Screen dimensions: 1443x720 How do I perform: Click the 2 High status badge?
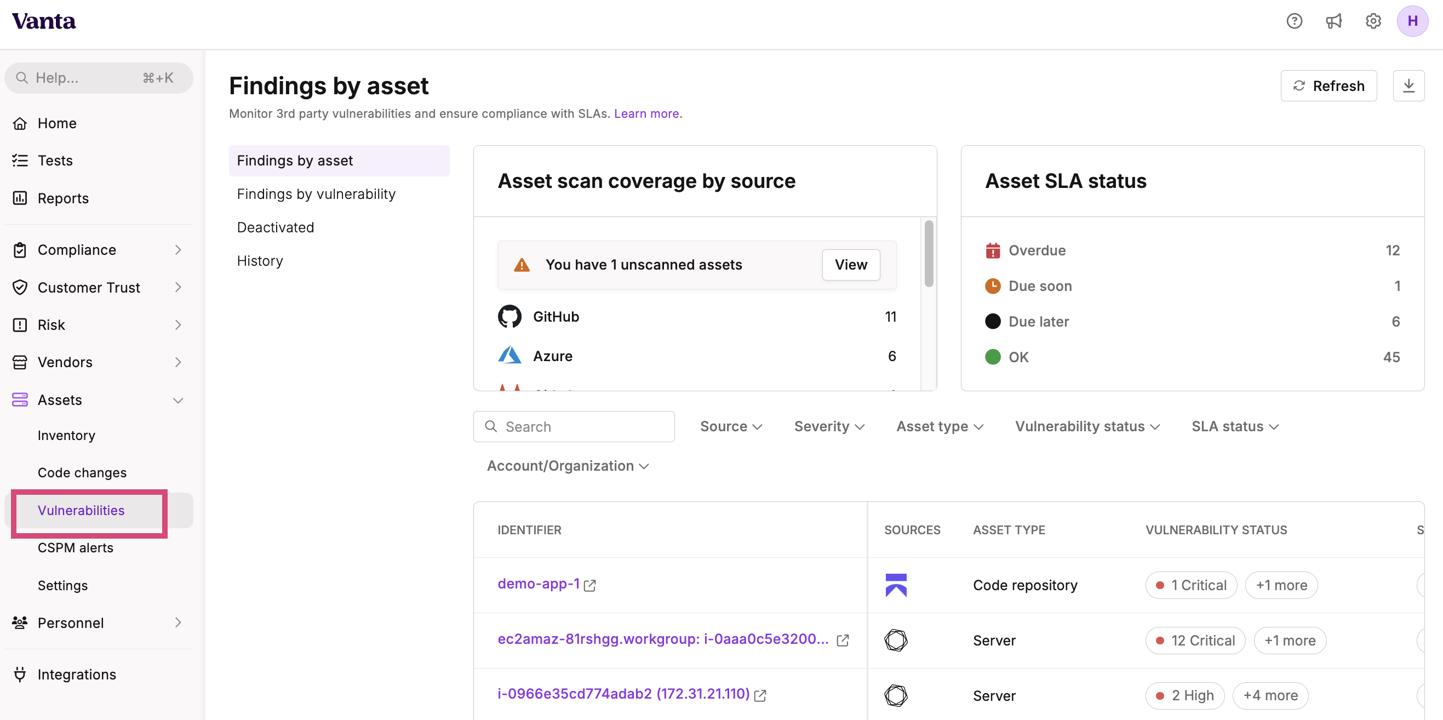click(1185, 696)
